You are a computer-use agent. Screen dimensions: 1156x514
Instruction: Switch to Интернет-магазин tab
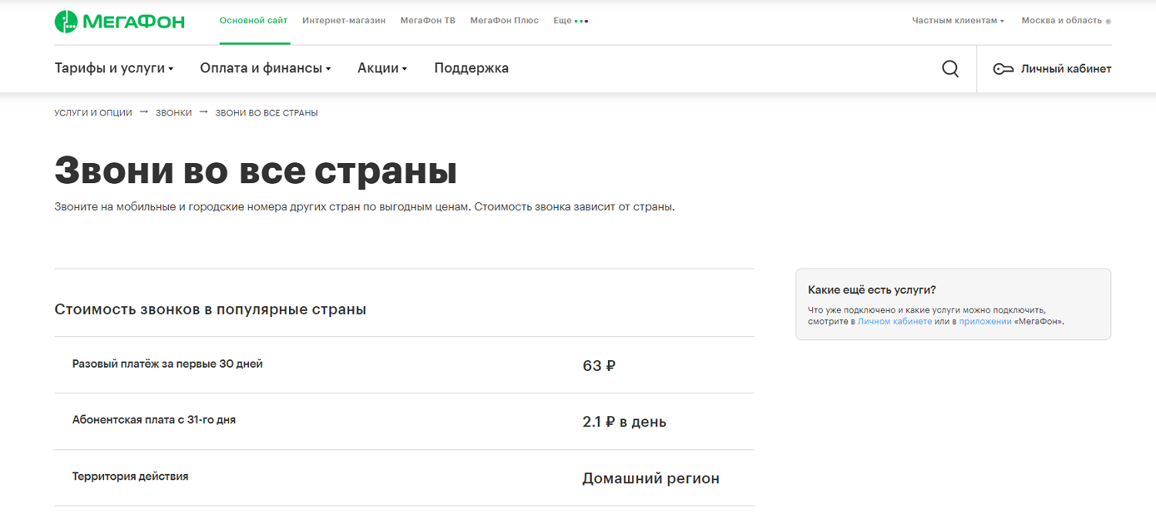pos(344,20)
